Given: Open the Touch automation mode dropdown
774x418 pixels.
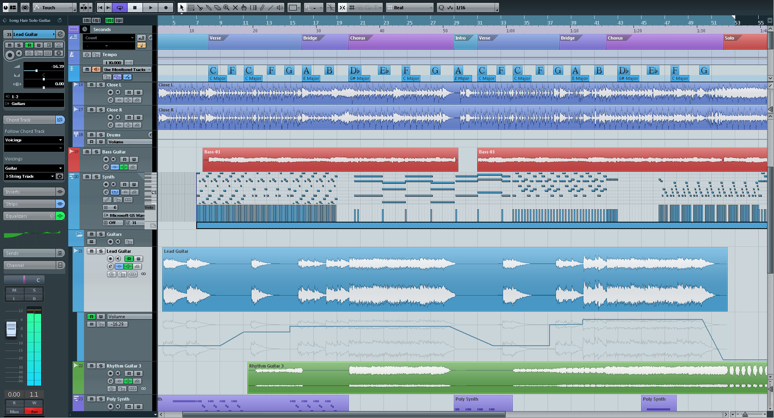Looking at the screenshot, I should (x=55, y=8).
